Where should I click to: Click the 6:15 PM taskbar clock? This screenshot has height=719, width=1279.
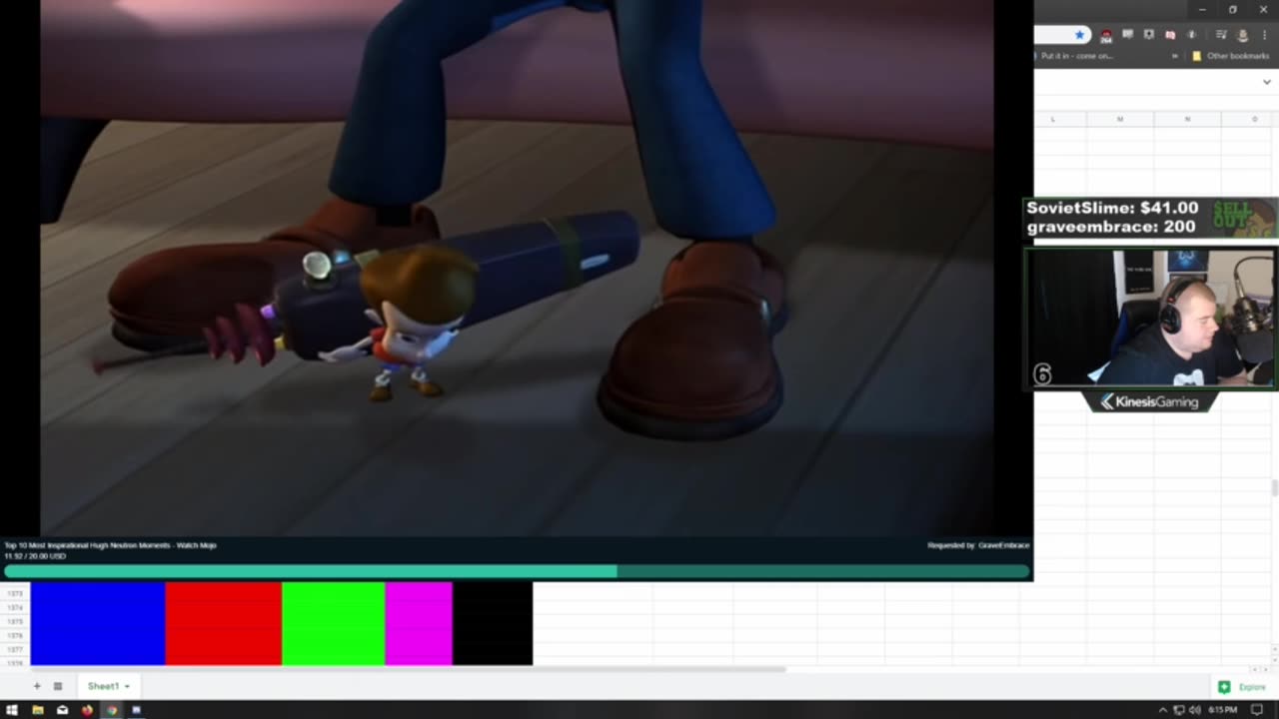point(1222,710)
